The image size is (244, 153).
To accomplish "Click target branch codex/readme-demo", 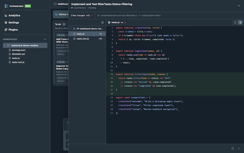I will click(x=151, y=16).
